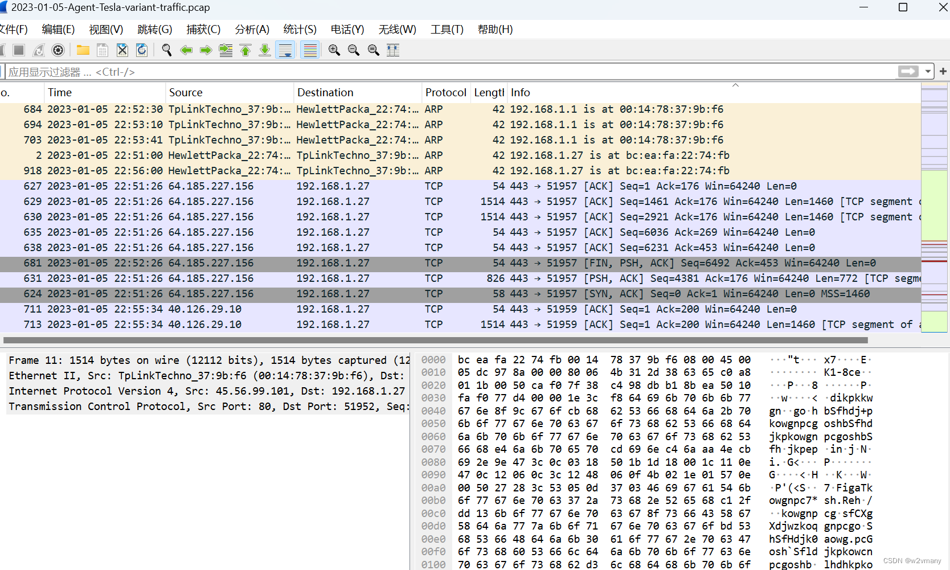Sort packets by Destination column header
This screenshot has height=570, width=950.
pos(358,92)
